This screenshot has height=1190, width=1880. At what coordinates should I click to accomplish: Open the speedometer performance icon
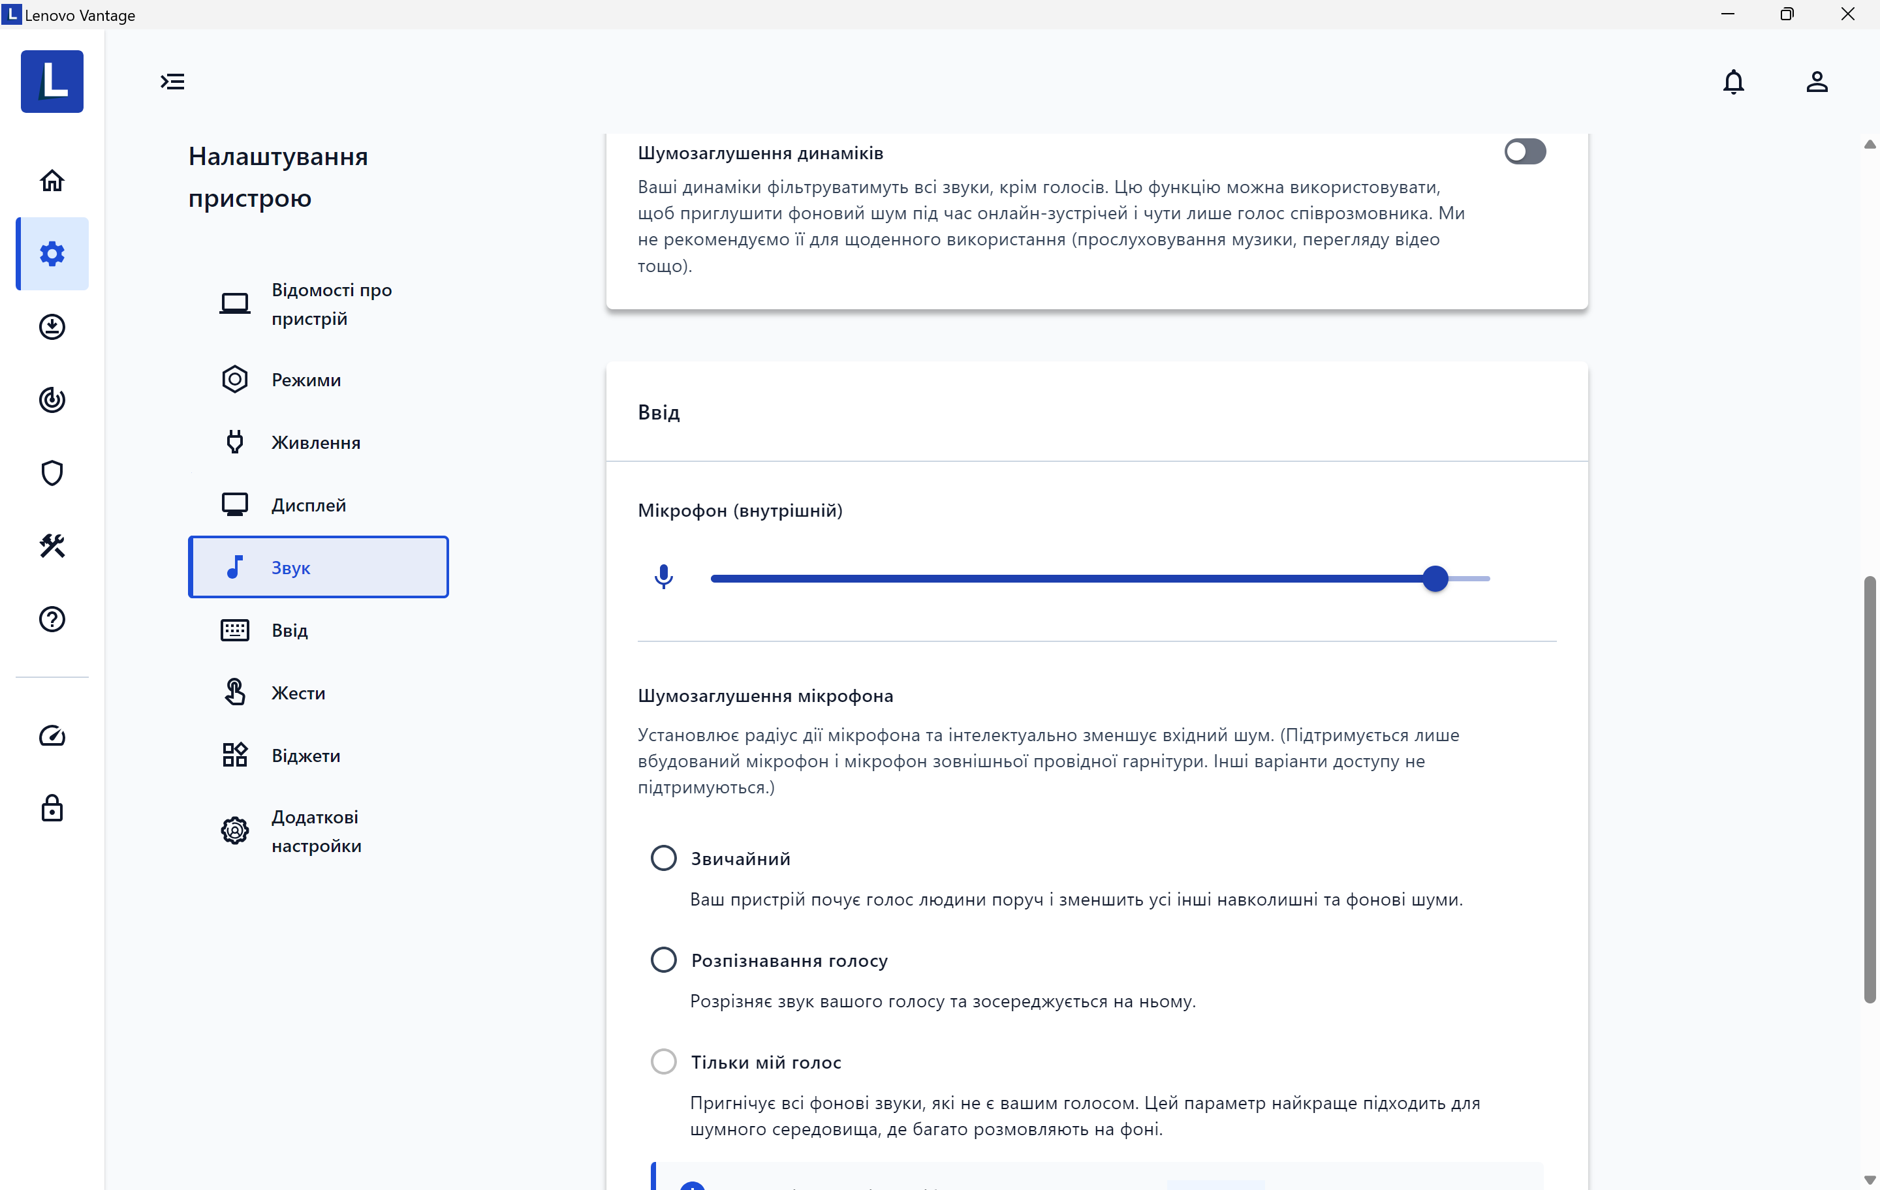pyautogui.click(x=52, y=735)
